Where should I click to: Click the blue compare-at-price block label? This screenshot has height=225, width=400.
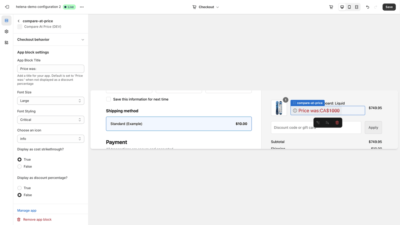307,103
